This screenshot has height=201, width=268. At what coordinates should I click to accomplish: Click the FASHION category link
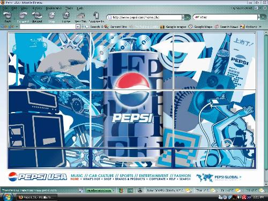pos(182,175)
